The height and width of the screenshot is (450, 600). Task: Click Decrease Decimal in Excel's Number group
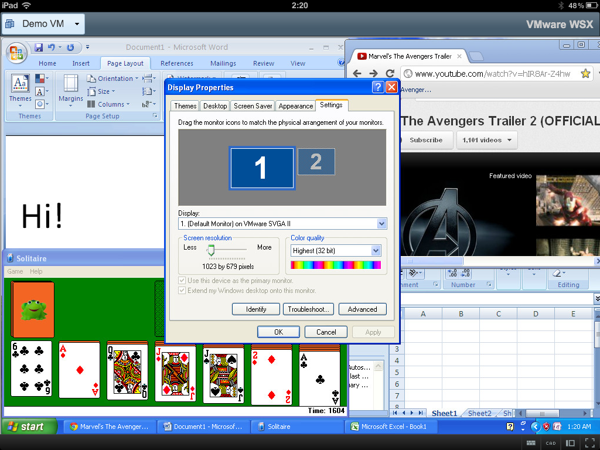[465, 273]
